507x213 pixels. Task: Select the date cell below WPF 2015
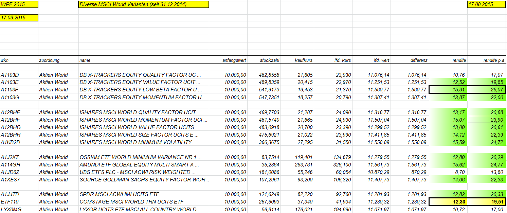19,17
